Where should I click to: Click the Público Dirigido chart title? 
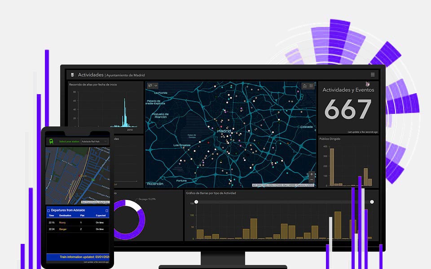(x=330, y=139)
